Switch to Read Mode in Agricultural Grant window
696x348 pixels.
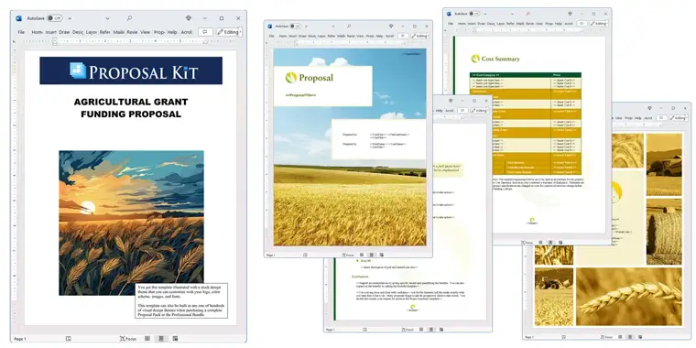147,339
